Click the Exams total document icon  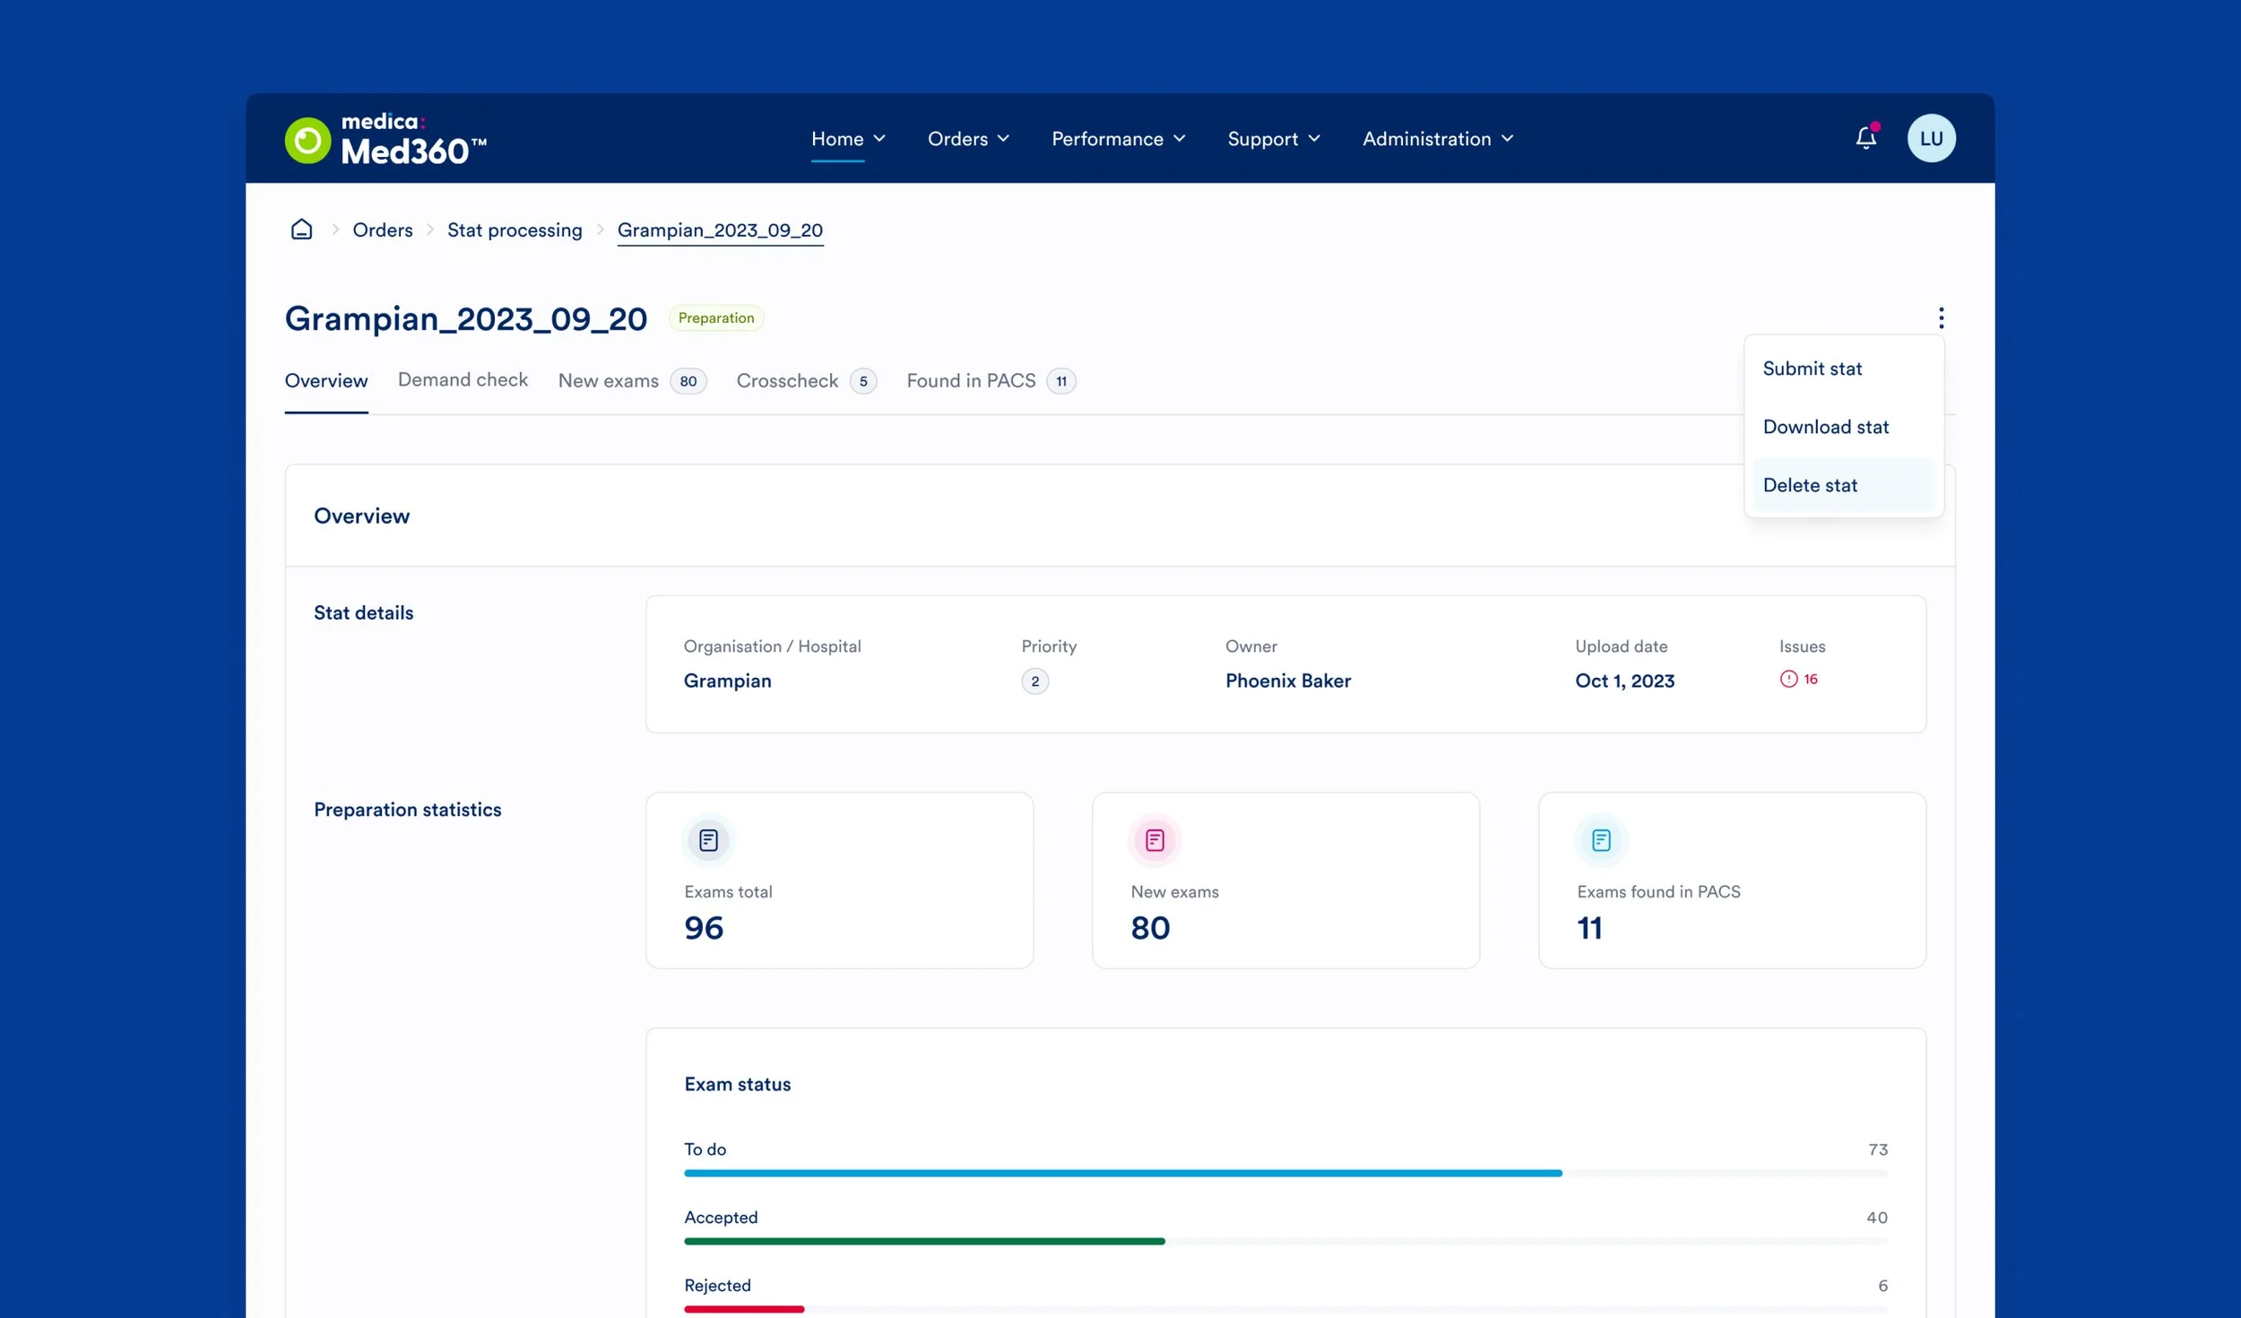click(708, 840)
